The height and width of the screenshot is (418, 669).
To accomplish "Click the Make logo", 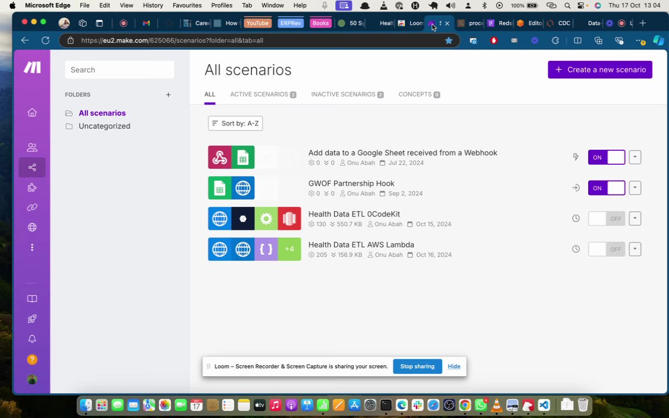I will pyautogui.click(x=32, y=67).
